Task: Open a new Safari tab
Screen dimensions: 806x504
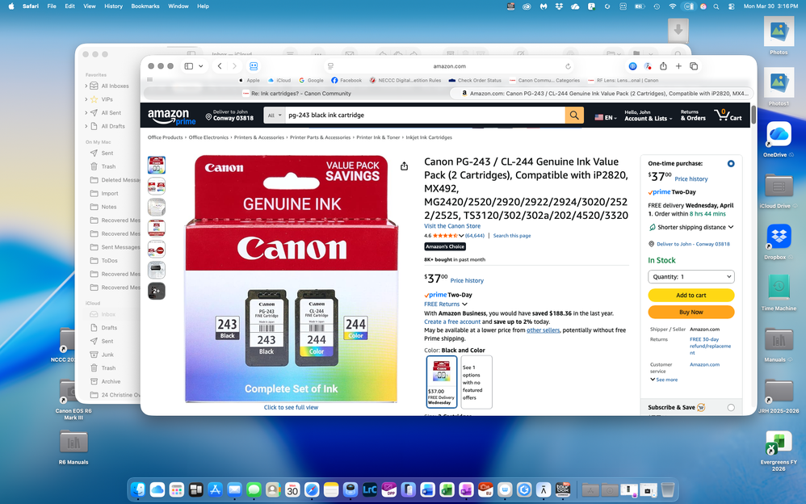Action: tap(678, 66)
